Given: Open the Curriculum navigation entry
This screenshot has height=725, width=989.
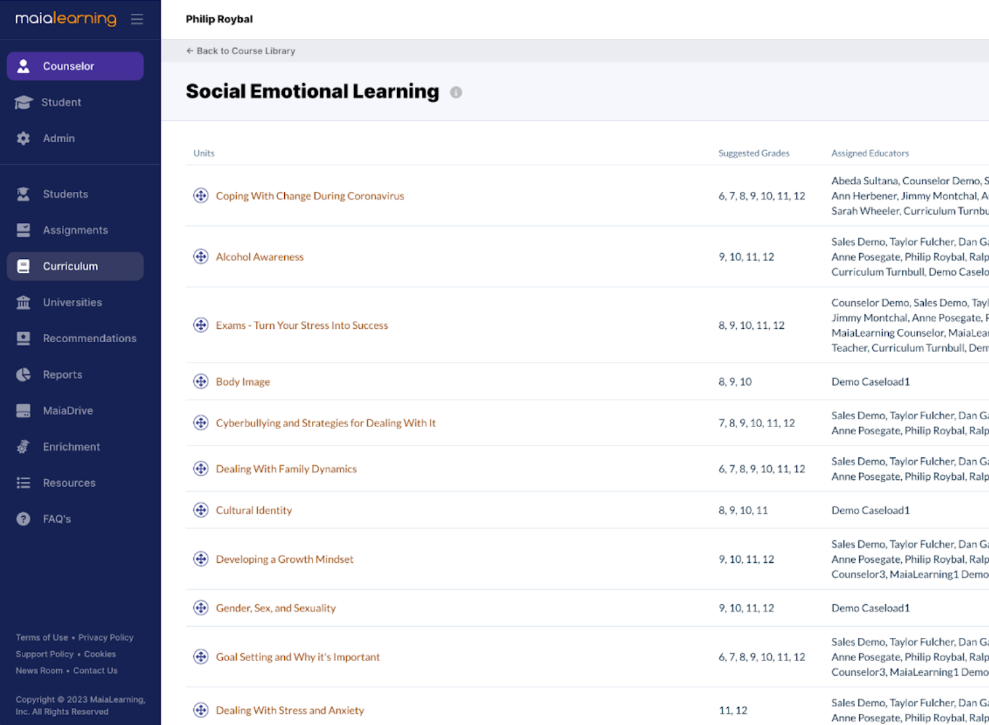Looking at the screenshot, I should (70, 266).
